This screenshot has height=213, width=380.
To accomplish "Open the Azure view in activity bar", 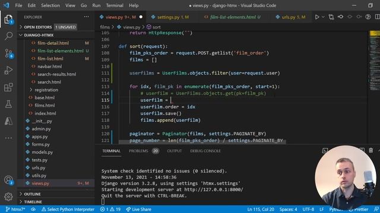I will point(8,121).
